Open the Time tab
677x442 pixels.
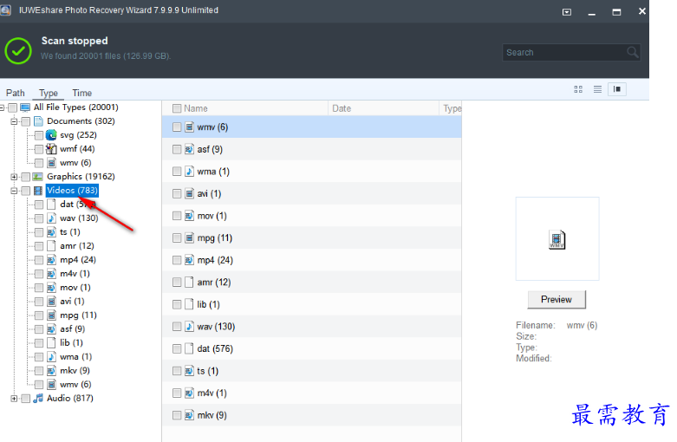point(82,93)
